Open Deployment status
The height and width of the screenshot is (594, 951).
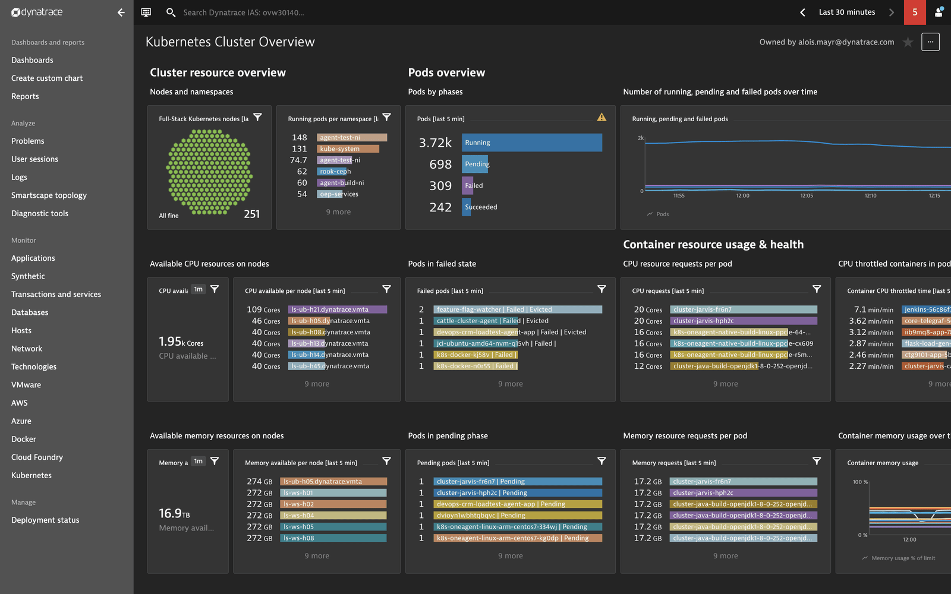click(45, 520)
